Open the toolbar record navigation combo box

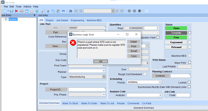(x=113, y=11)
